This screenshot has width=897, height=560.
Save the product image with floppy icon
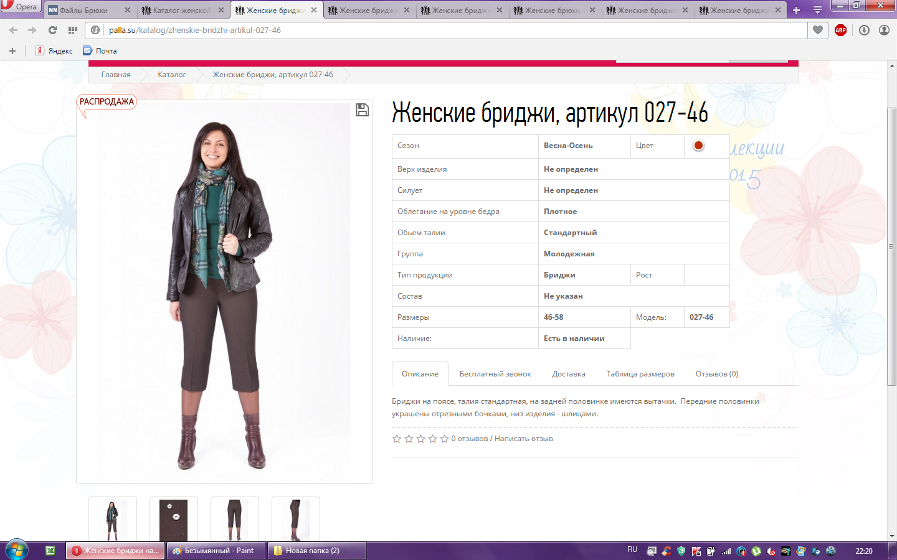362,110
